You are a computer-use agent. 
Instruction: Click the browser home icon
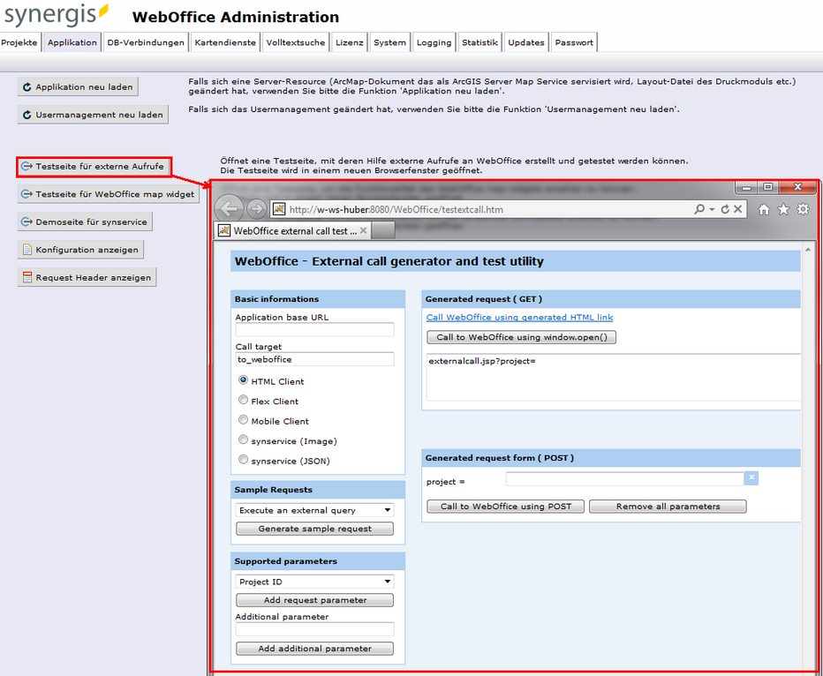pos(764,209)
